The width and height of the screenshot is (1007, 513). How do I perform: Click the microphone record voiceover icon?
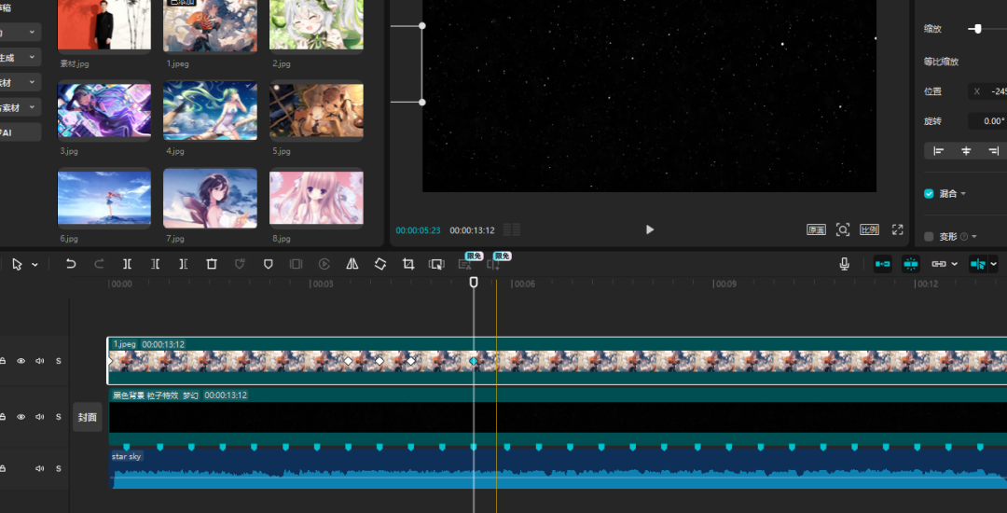tap(845, 264)
